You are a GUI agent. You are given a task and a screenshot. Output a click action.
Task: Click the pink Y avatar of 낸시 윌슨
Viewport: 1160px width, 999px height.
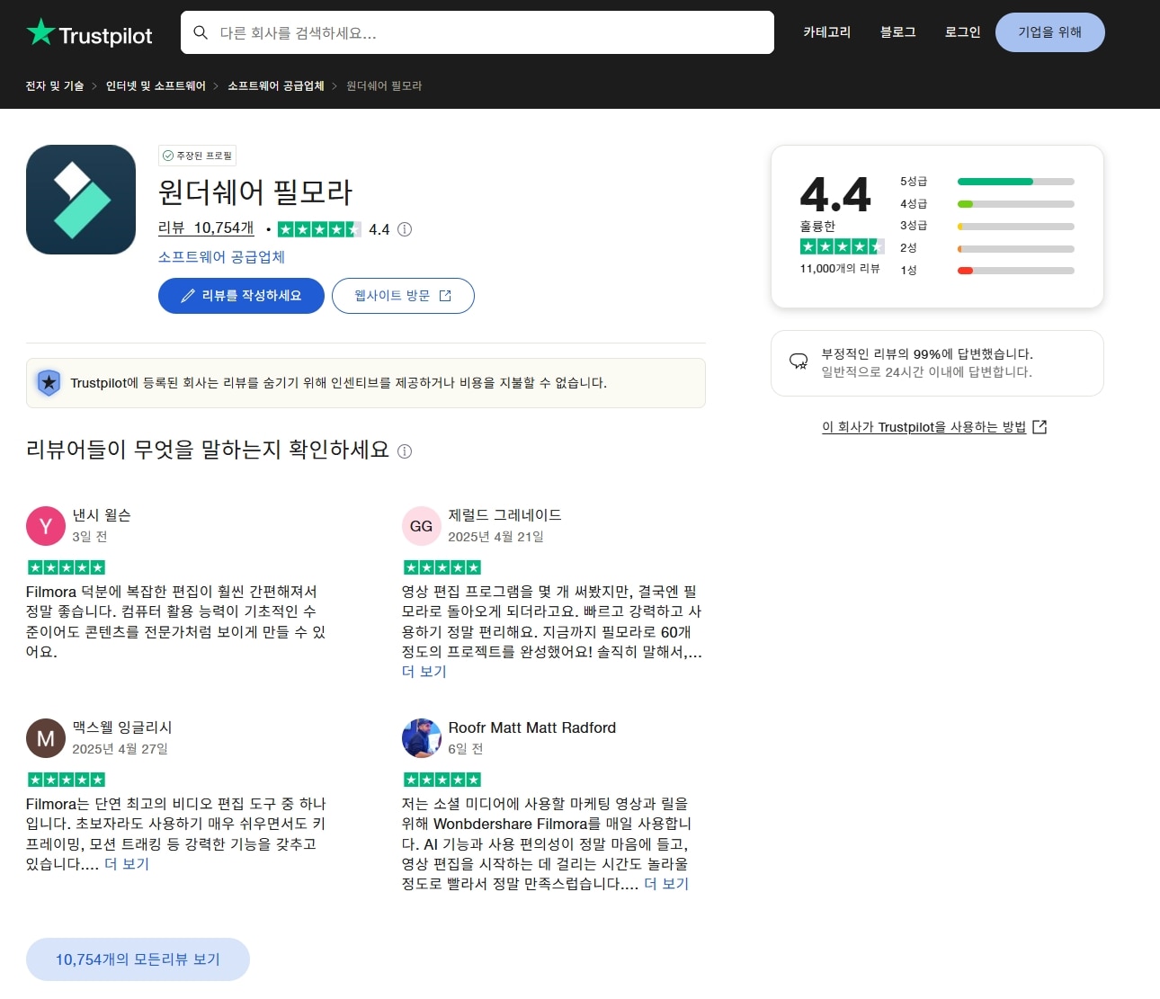[46, 526]
